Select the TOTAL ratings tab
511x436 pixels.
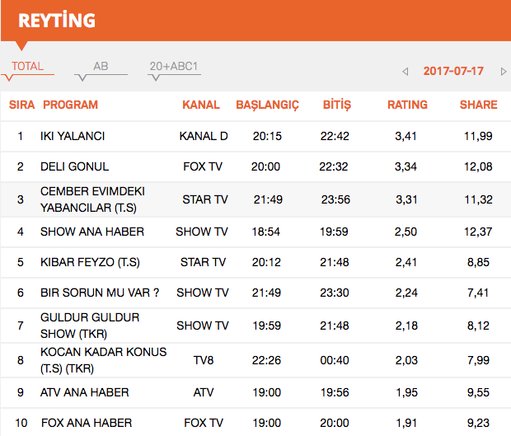click(x=28, y=67)
